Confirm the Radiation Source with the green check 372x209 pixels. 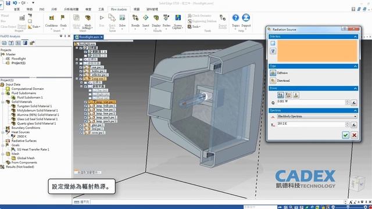click(x=345, y=135)
